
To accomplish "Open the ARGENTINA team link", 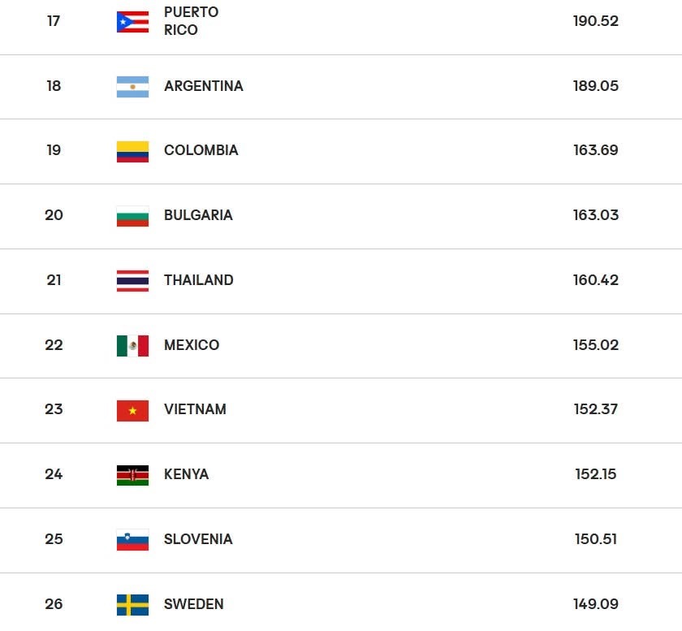I will pyautogui.click(x=203, y=86).
